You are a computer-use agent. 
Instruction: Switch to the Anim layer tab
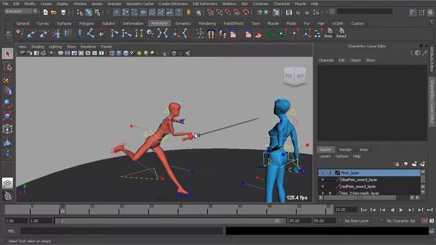tap(364, 150)
